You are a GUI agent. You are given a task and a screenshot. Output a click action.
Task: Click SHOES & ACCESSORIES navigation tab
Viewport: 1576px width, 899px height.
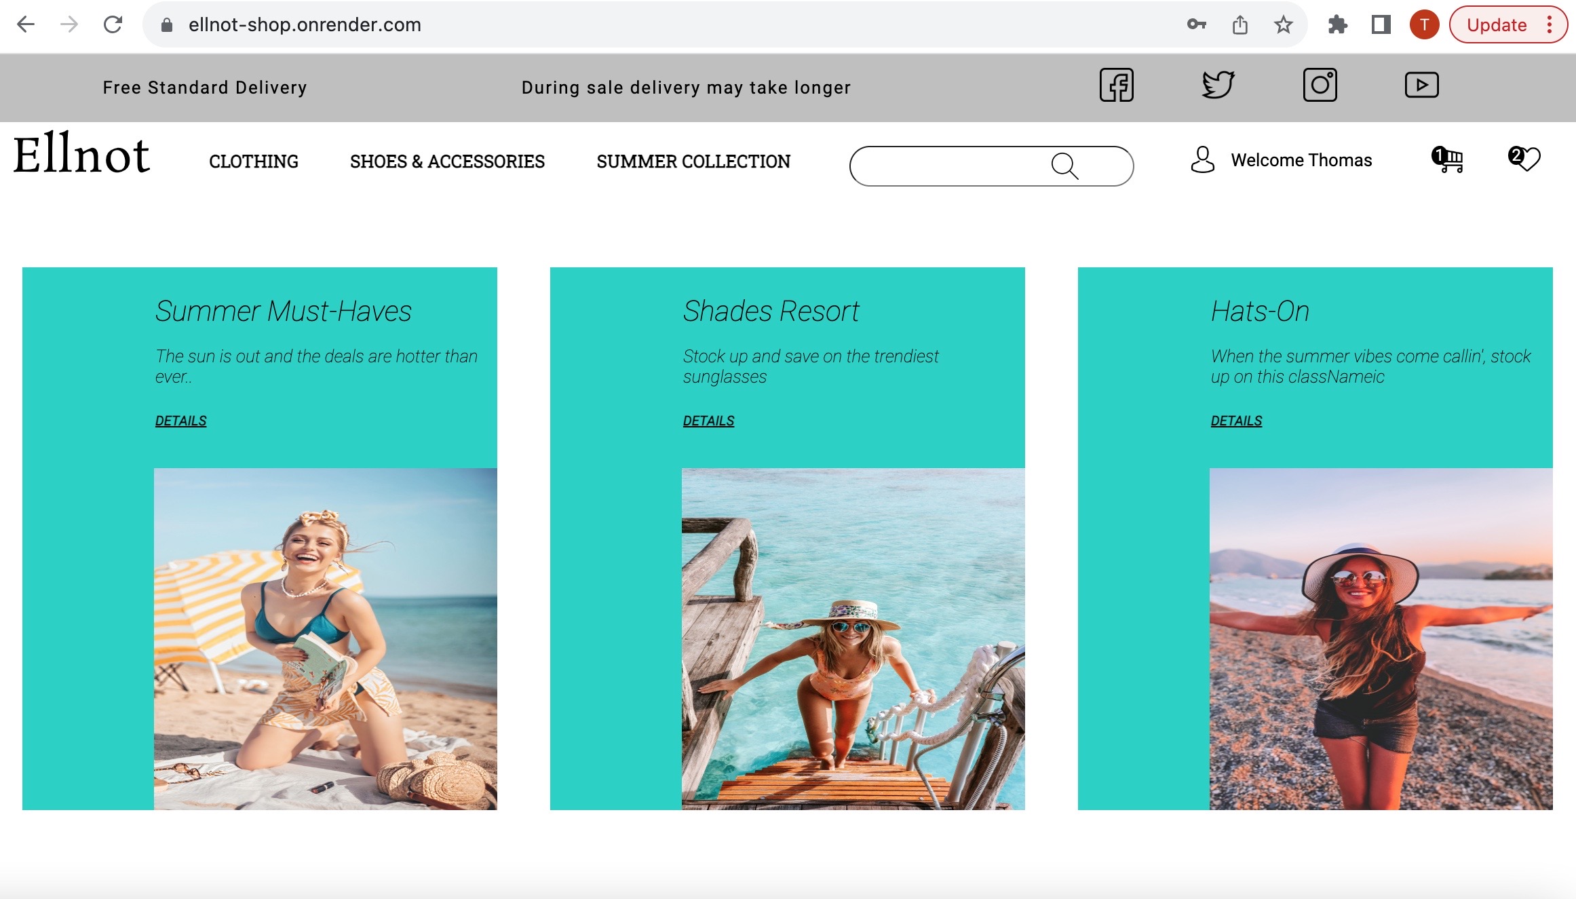(x=447, y=160)
